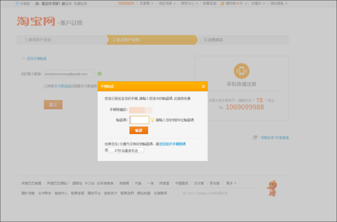The height and width of the screenshot is (222, 337).
Task: Click the 登錄 link in the top bar
Action: coord(68,4)
